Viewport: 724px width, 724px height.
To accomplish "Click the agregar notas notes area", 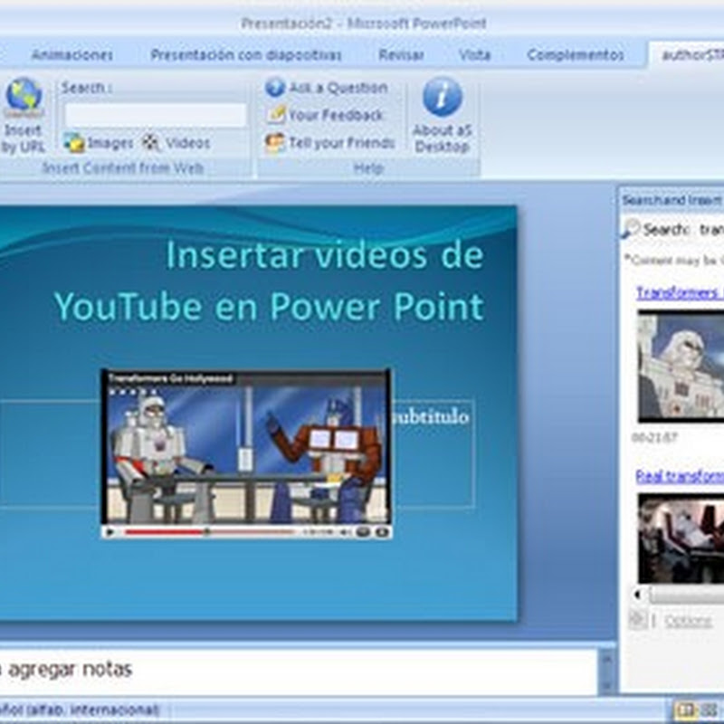I will 298,671.
